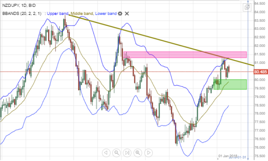This screenshot has height=161, width=268.
Task: Click the NZD/JPY, 1D, BID title
Action: point(19,5)
